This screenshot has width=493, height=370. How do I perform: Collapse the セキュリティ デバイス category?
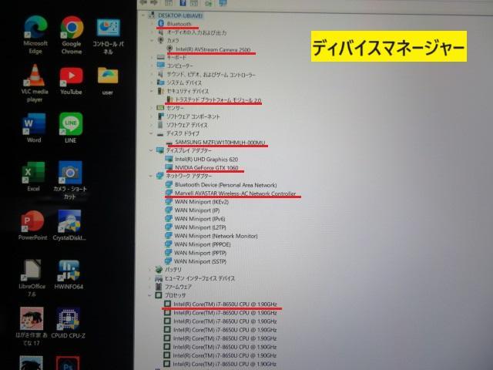coord(152,91)
